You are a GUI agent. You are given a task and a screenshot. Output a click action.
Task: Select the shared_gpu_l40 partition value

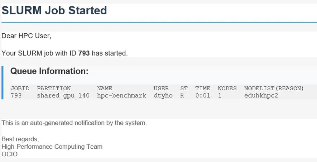63,96
